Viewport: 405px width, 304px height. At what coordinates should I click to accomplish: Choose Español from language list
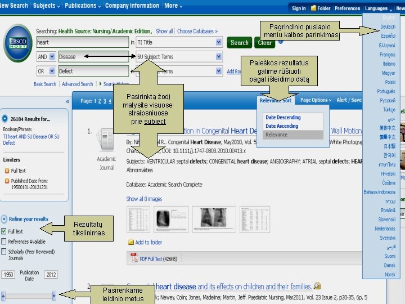pyautogui.click(x=388, y=35)
